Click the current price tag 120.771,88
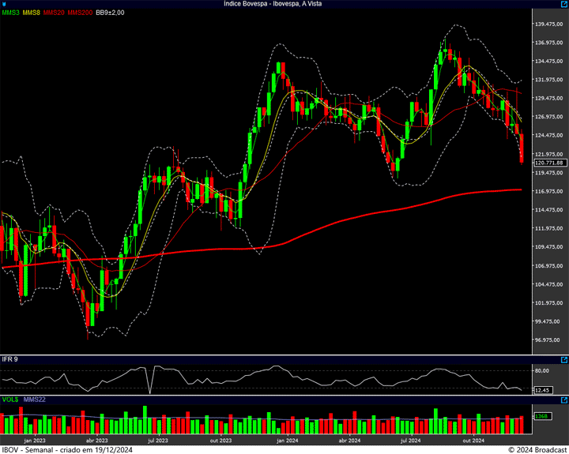This screenshot has height=454, width=569. click(x=548, y=163)
